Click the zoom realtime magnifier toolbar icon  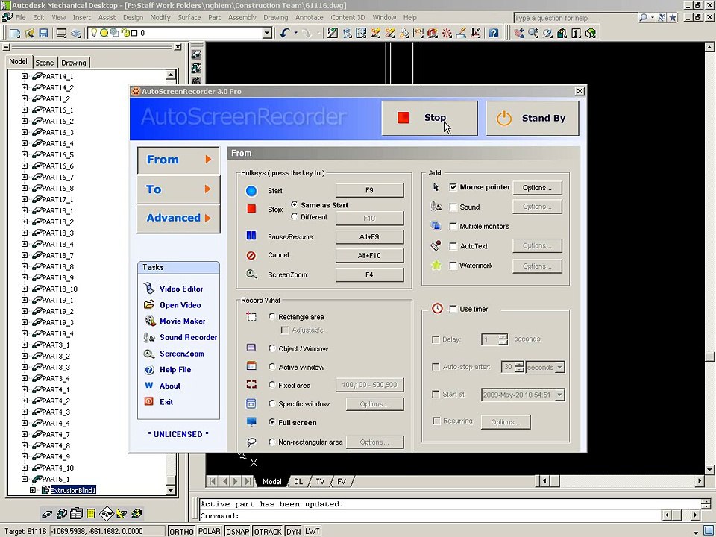pyautogui.click(x=533, y=33)
